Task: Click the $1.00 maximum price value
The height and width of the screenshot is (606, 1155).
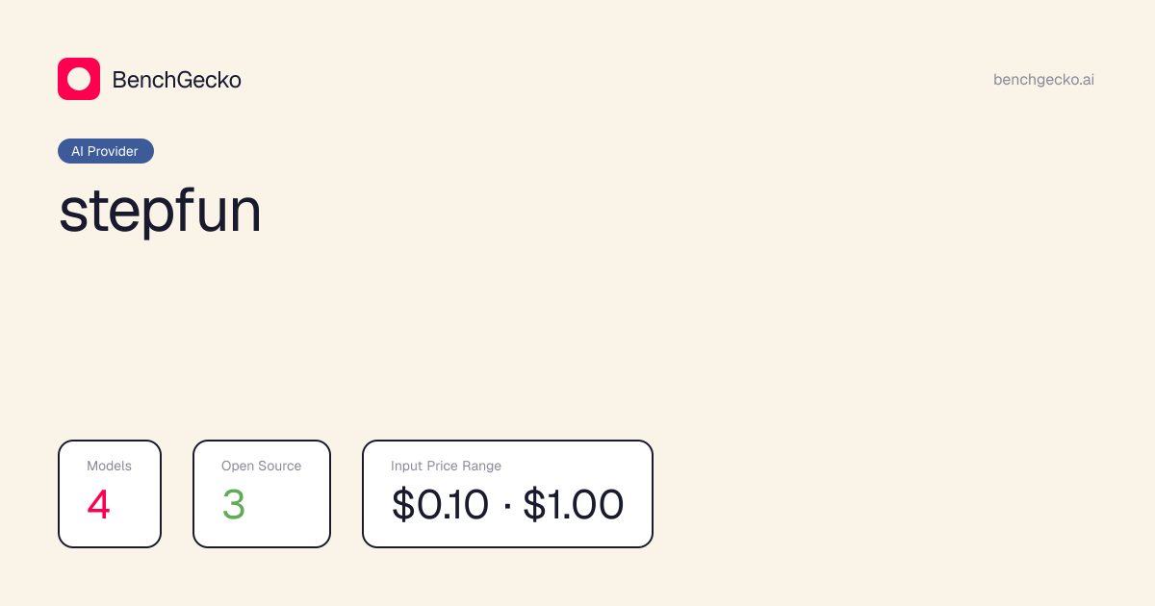Action: point(574,505)
